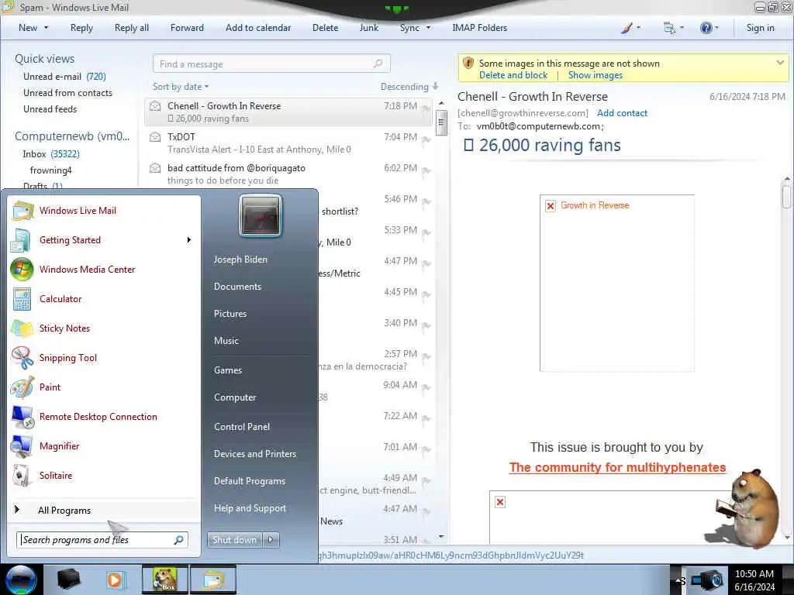Screen dimensions: 794x595
Task: Open Shut down options arrow
Action: tap(271, 540)
